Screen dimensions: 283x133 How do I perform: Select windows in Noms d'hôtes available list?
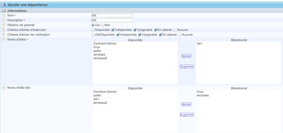(x=99, y=54)
